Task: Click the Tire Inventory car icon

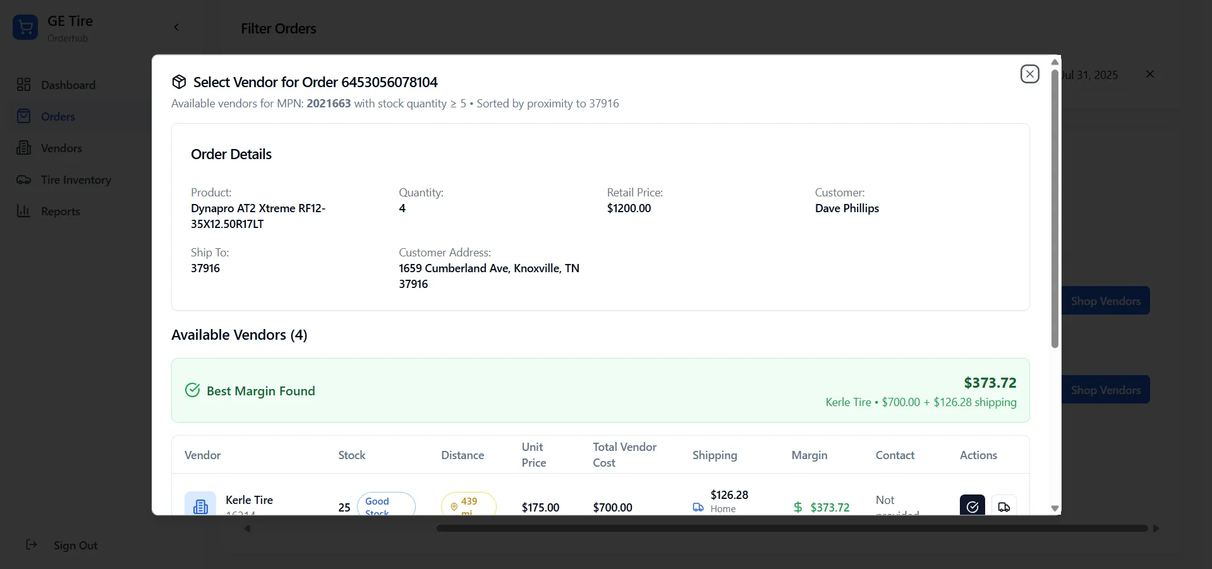Action: point(23,179)
